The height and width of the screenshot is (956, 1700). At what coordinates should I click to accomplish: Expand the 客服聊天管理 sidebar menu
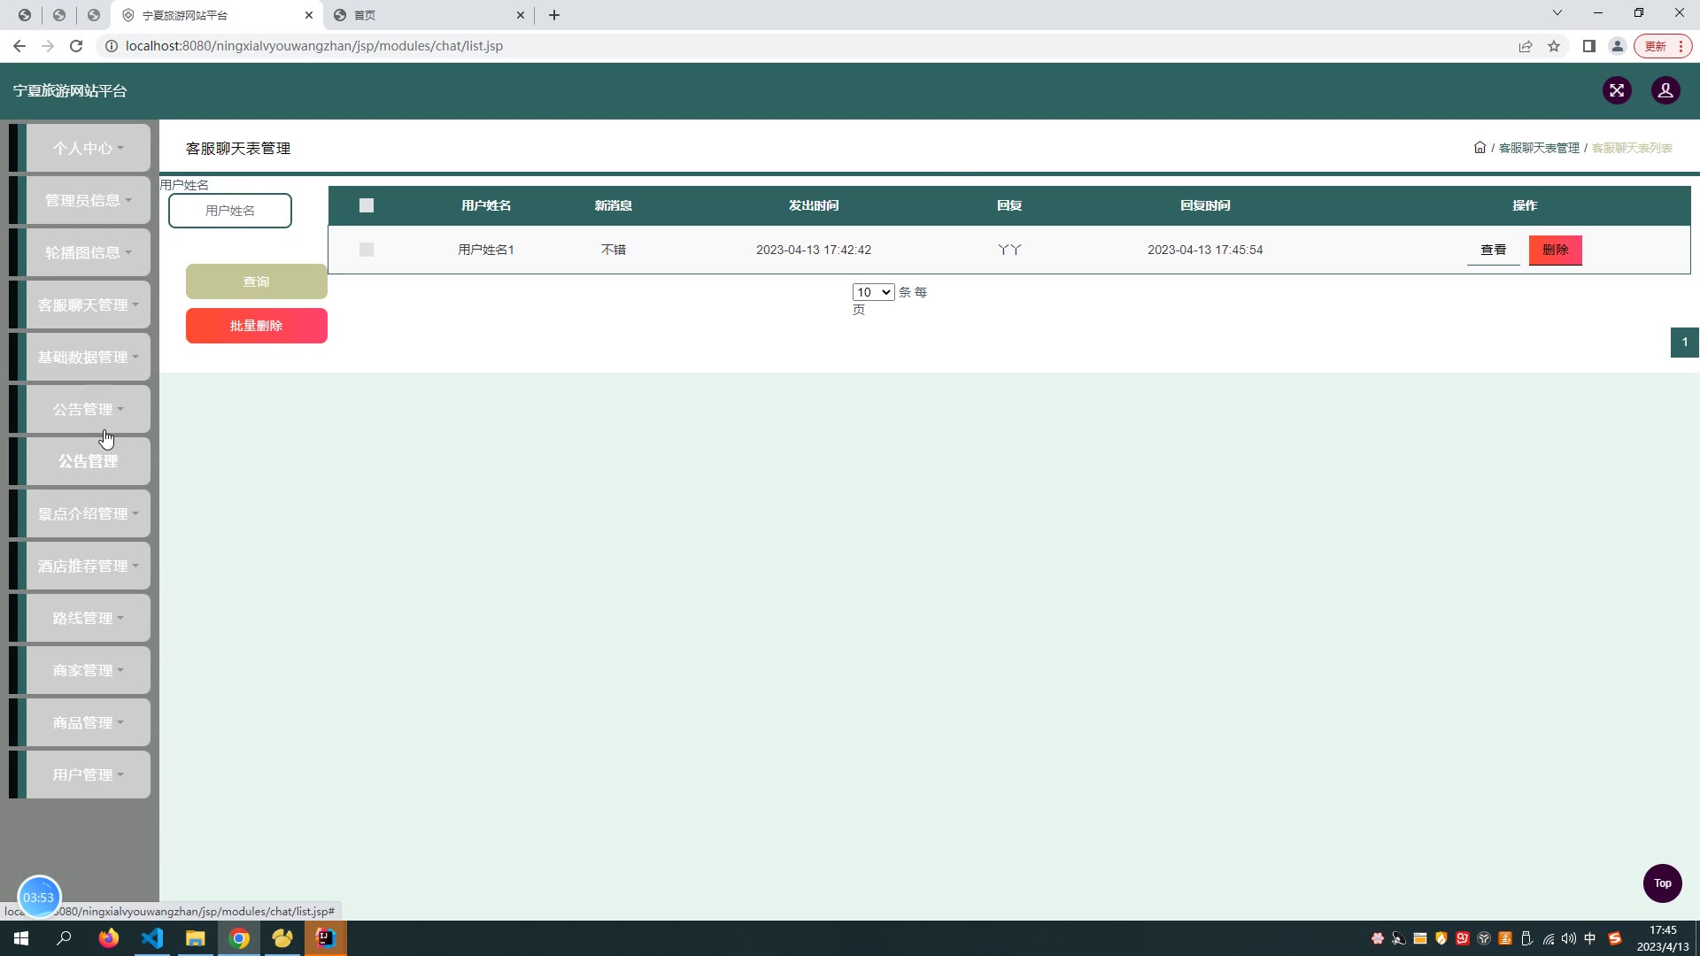(88, 305)
